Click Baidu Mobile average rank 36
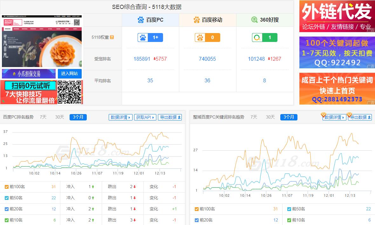375x225 pixels. coord(207,81)
